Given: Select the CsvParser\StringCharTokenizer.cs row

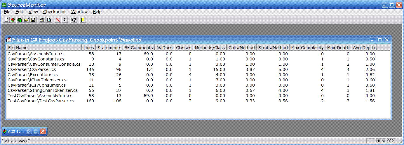Looking at the screenshot, I should click(191, 90).
